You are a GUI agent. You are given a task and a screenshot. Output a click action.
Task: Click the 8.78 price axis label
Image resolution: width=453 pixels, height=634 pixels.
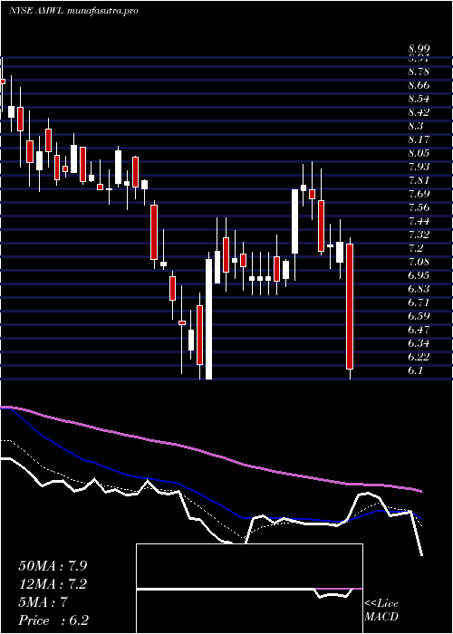click(x=419, y=72)
